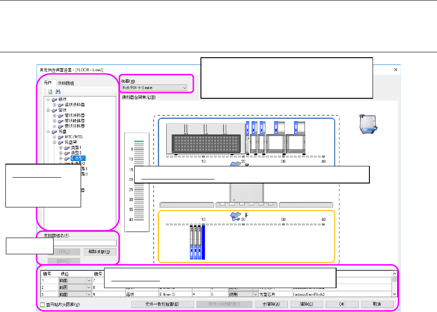Click the binoculars search icon
437x312 pixels.
pos(58,92)
